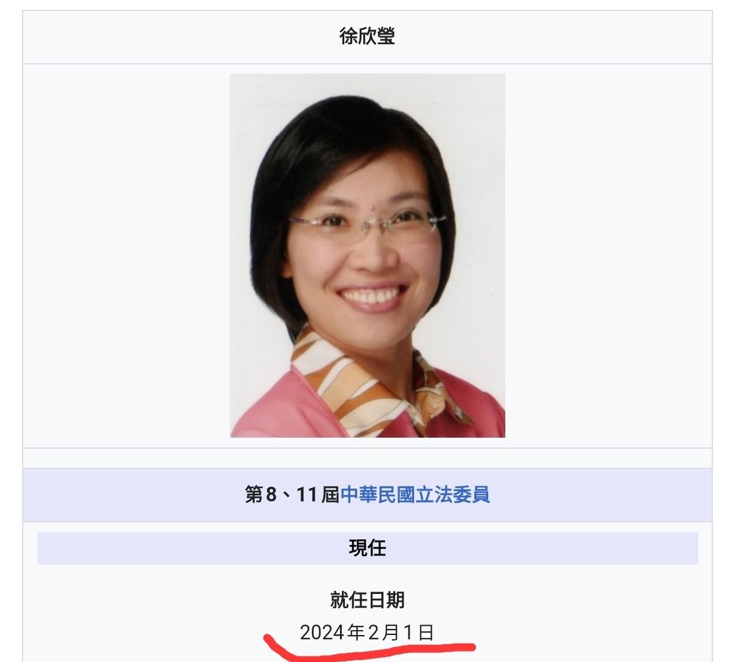Click the empty row below the photo
The height and width of the screenshot is (662, 735).
point(367,458)
